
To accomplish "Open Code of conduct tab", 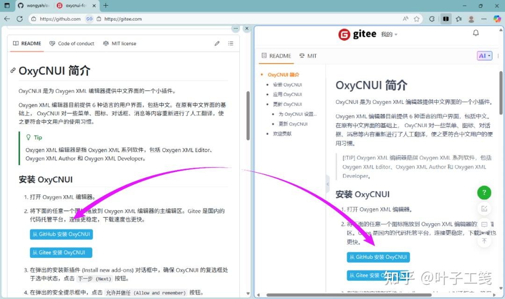I will coord(72,44).
